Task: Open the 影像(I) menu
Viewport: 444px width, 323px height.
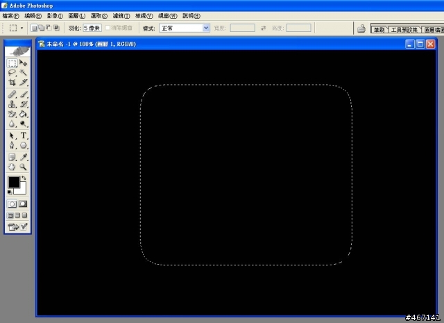Action: point(55,16)
